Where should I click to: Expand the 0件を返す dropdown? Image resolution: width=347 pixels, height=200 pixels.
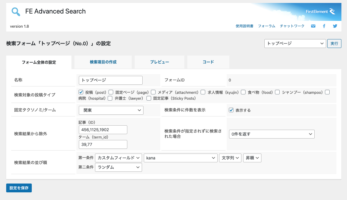click(x=272, y=134)
